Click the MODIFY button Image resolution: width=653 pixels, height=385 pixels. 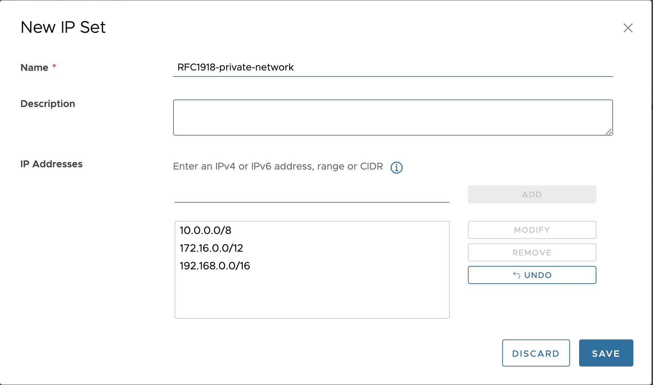(532, 230)
